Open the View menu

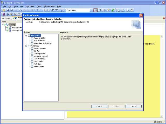tap(16, 6)
